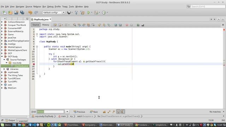Select the The Viking Tales project
This screenshot has height=127, width=226.
pos(15,75)
